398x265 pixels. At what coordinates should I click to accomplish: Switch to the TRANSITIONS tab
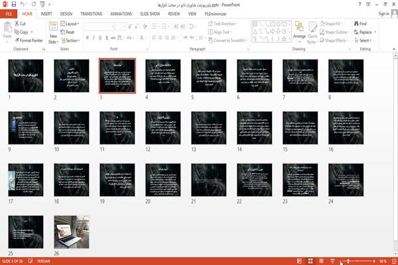coord(92,14)
